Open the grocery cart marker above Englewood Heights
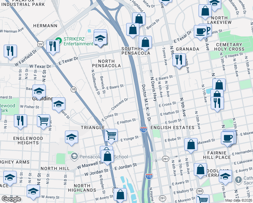The height and width of the screenshot is (203, 253). pyautogui.click(x=43, y=122)
